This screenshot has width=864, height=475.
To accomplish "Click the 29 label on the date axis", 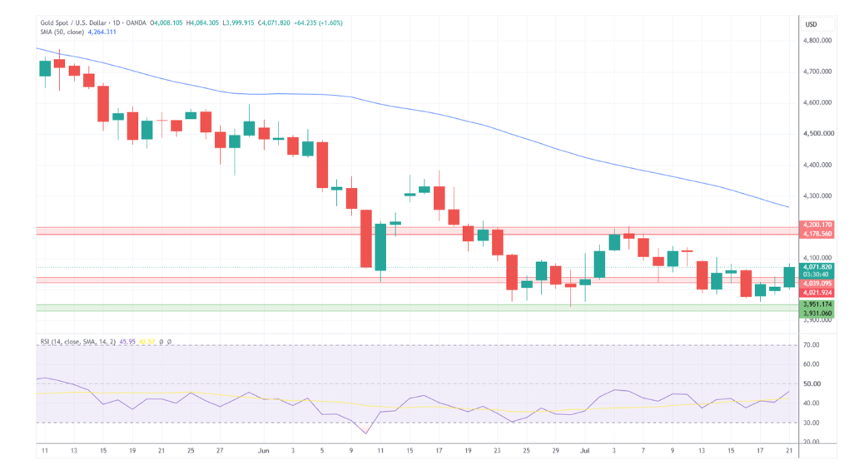I will 555,451.
